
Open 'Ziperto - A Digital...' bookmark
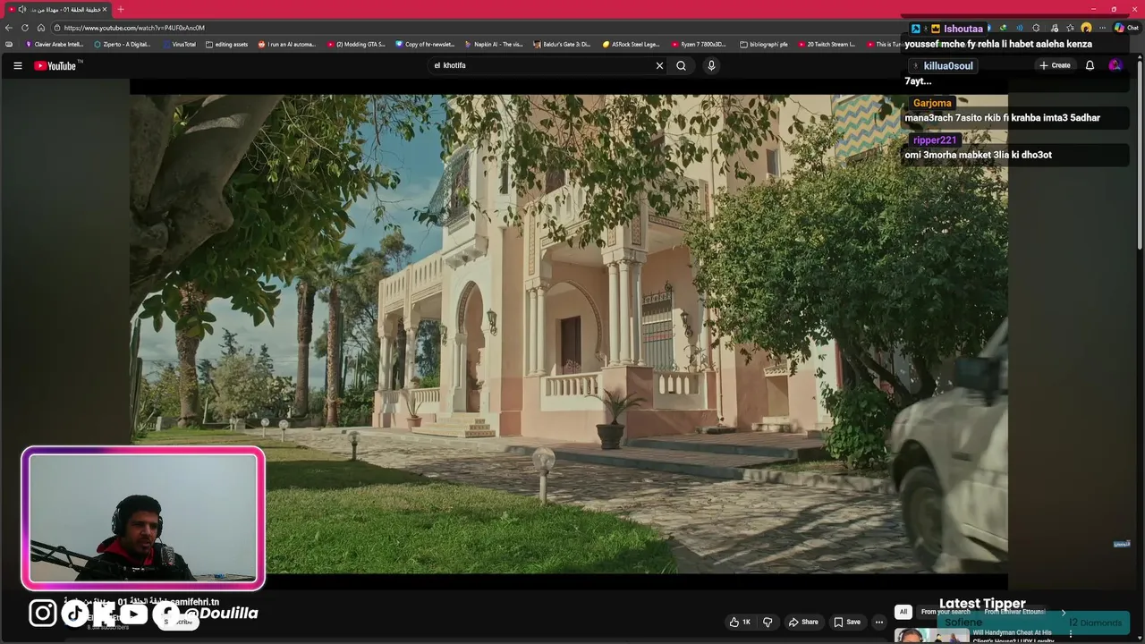[x=123, y=44]
